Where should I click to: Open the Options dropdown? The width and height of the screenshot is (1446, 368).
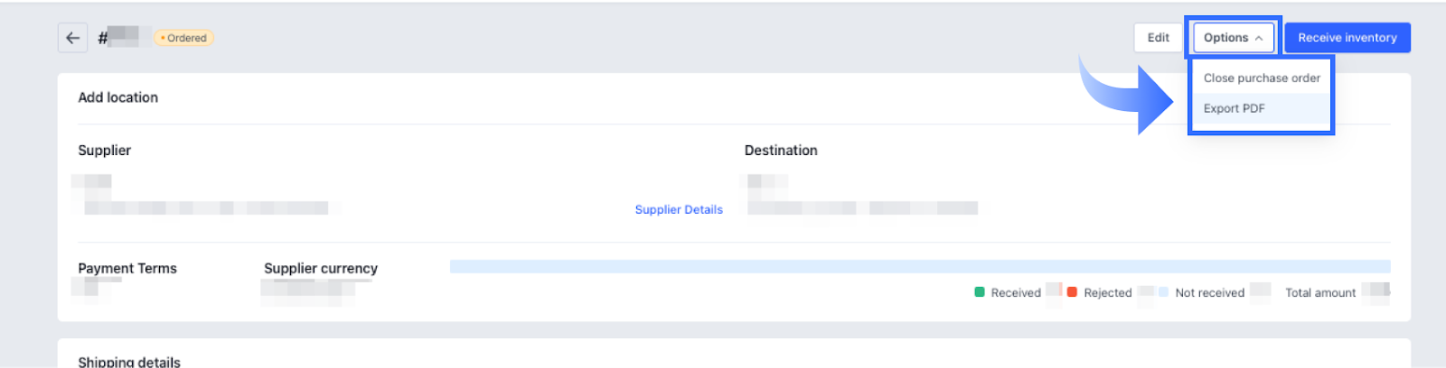click(1233, 38)
